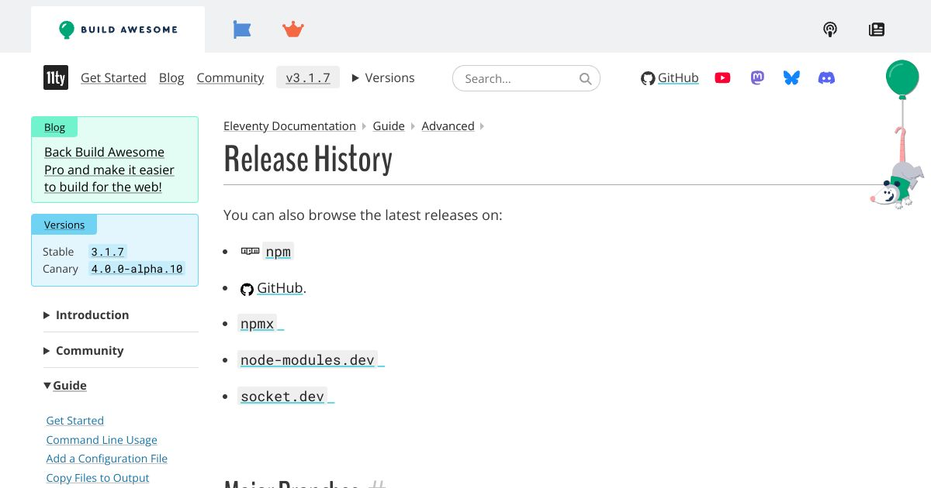Open the YouTube icon link
Image resolution: width=931 pixels, height=488 pixels.
coord(722,77)
